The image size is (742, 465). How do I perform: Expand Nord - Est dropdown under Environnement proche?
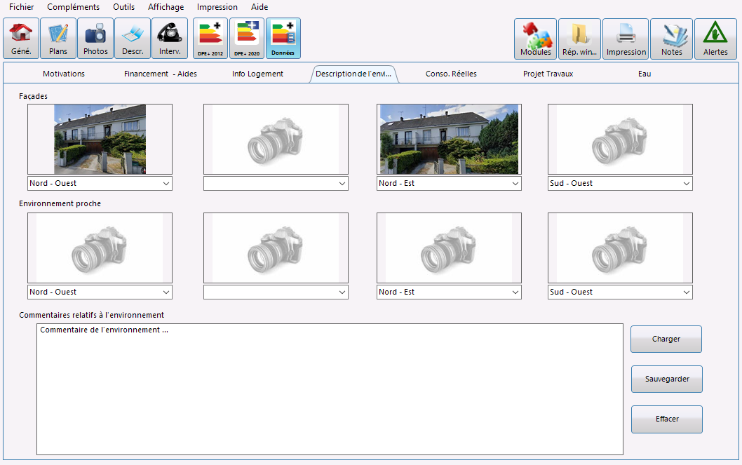(x=449, y=292)
